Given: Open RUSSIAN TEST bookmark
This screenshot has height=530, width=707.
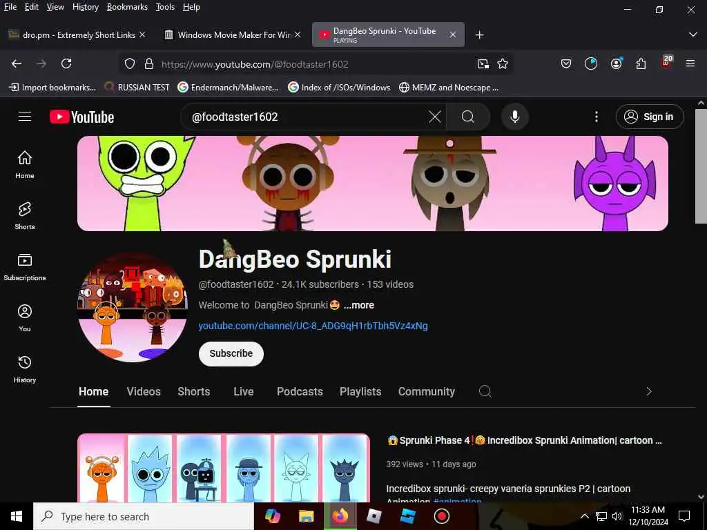Looking at the screenshot, I should (137, 88).
